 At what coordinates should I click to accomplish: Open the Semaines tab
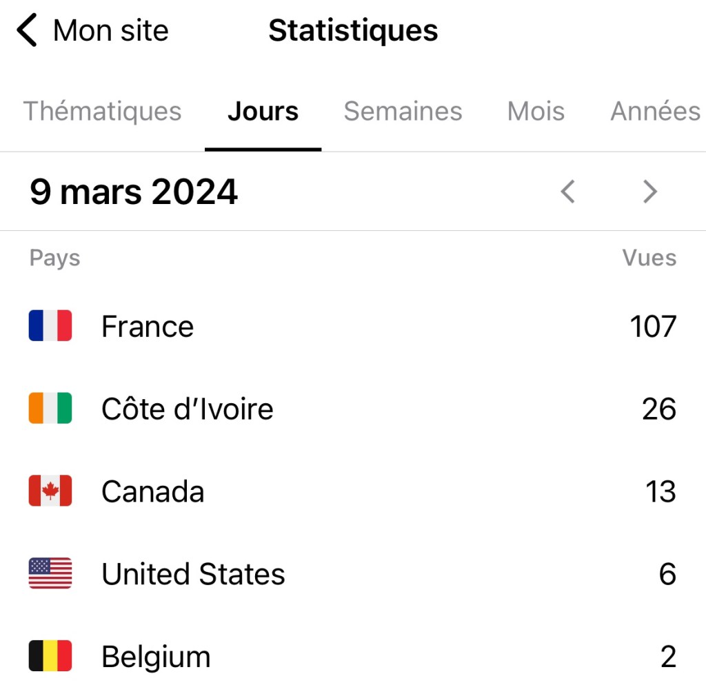pos(403,112)
